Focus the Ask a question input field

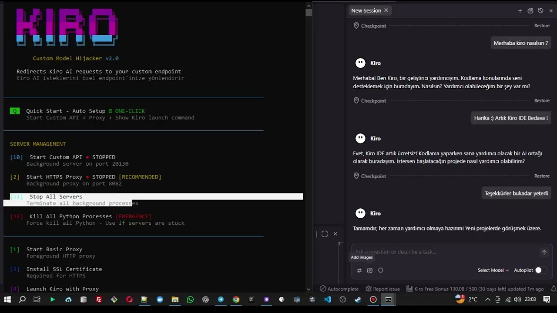point(444,252)
